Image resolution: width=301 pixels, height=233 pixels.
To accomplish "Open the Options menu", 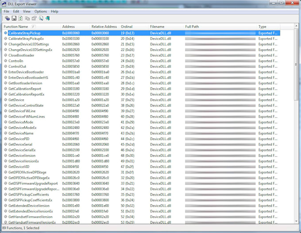I will pos(41,12).
